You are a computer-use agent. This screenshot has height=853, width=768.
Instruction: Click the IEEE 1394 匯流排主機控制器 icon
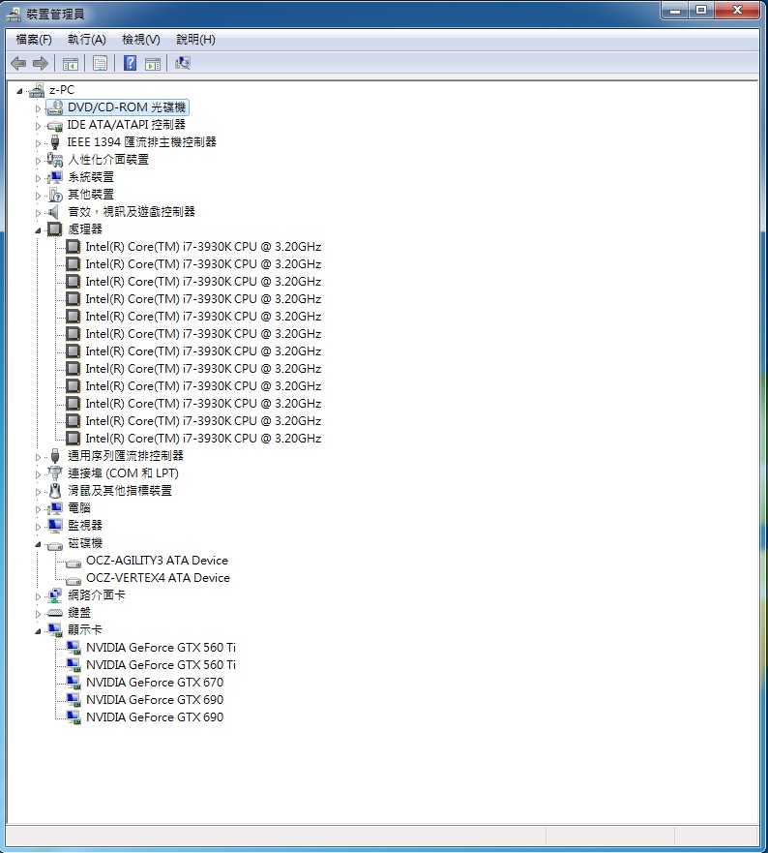click(x=55, y=142)
